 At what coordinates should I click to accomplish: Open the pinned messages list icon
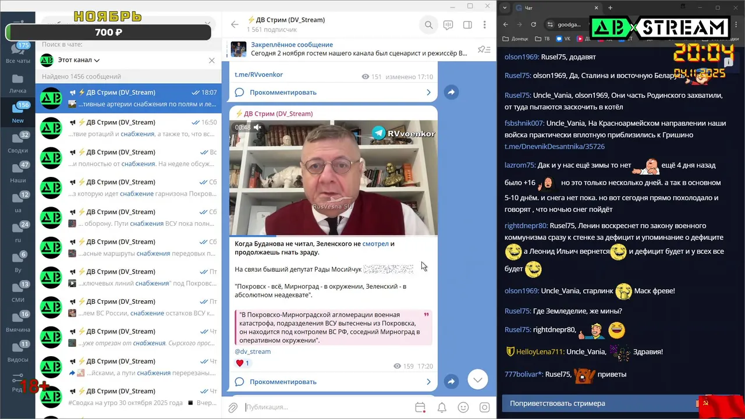(x=483, y=49)
